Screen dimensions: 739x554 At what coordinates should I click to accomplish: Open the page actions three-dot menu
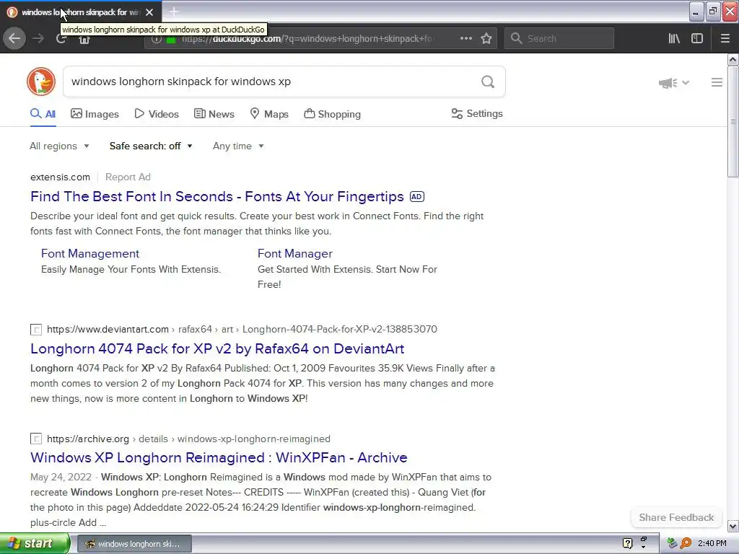pos(465,38)
